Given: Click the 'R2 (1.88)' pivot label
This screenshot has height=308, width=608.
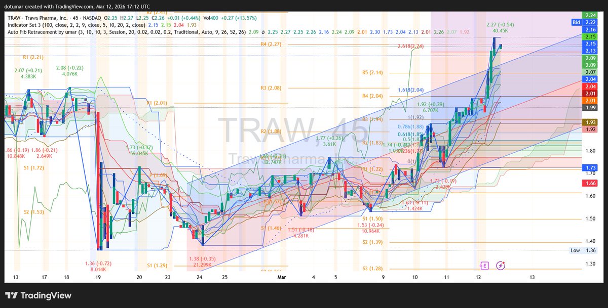Looking at the screenshot, I should click(271, 131).
